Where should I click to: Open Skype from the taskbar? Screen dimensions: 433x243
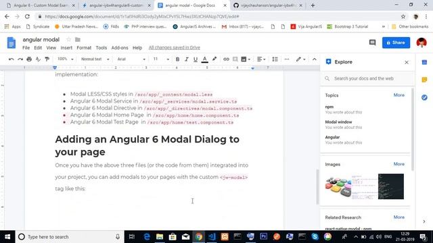315,237
